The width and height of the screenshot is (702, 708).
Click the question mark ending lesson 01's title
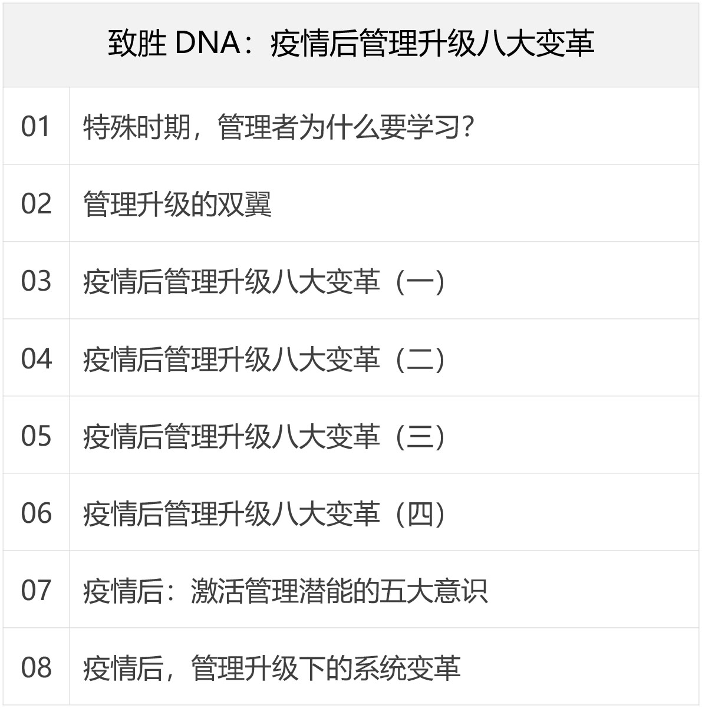[468, 127]
